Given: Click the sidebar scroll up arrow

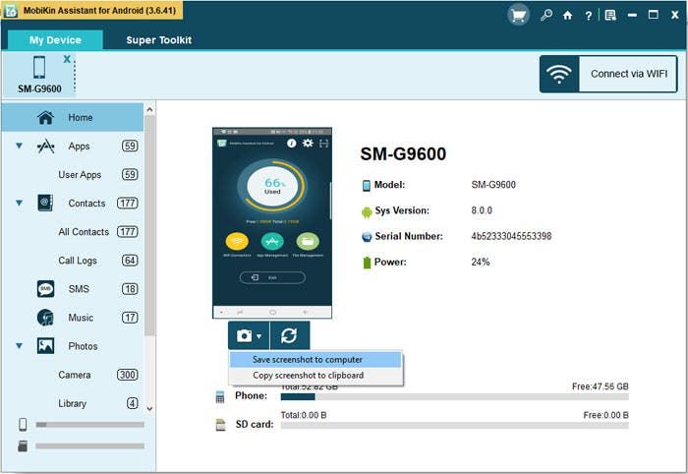Looking at the screenshot, I should click(149, 110).
